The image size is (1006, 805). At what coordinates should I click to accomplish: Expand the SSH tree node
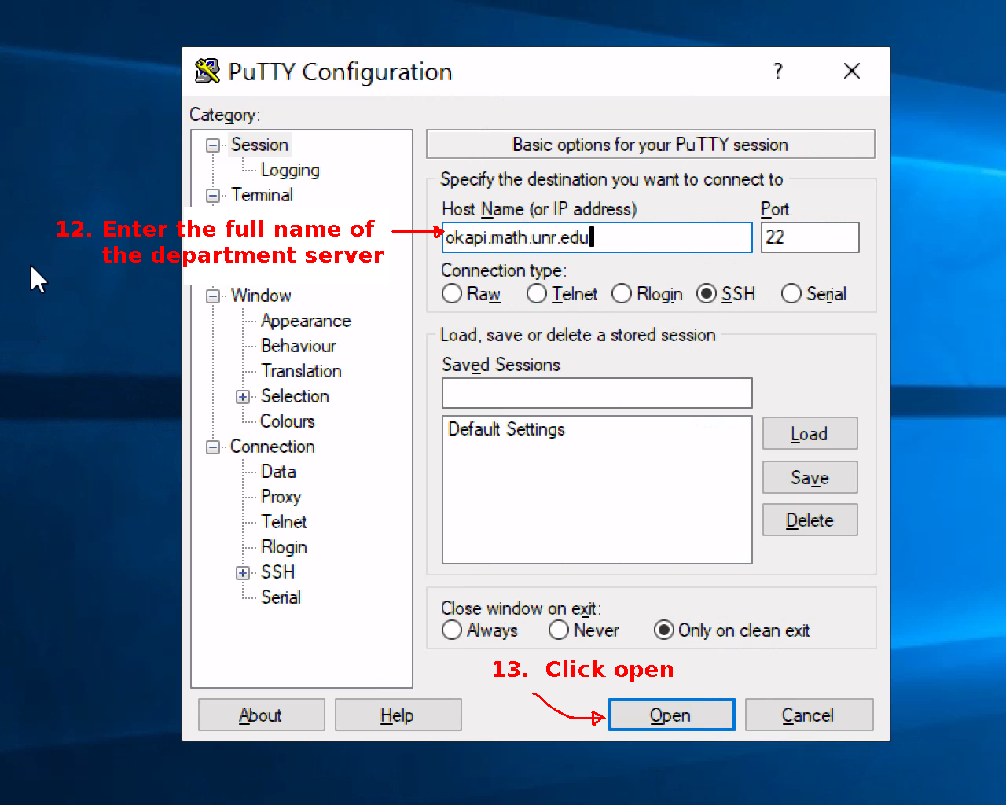tap(243, 573)
